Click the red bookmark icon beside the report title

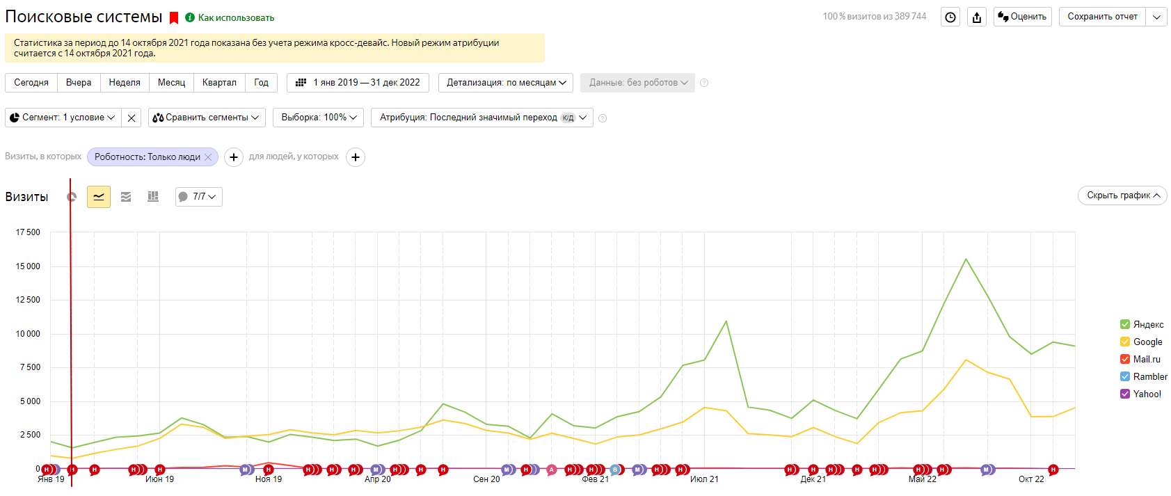[x=174, y=18]
